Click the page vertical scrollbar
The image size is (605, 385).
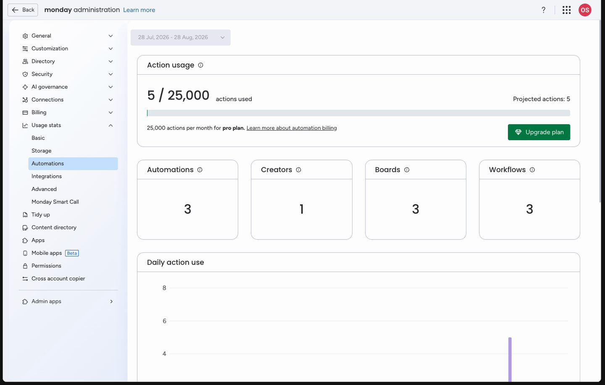point(600,111)
